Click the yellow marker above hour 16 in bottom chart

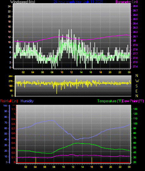click(x=92, y=160)
